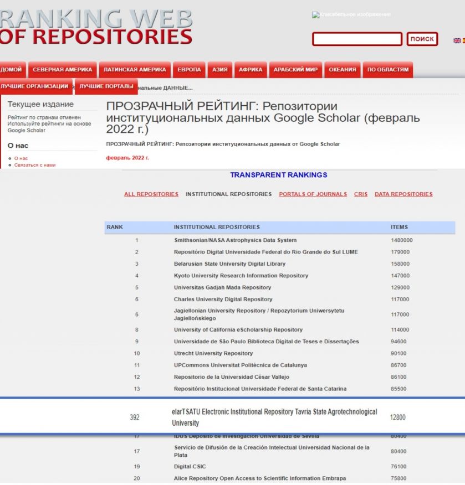Click the items value 12800
The image size is (465, 485).
point(397,417)
